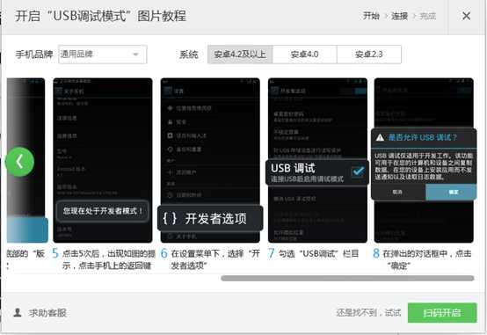Click the 确定 button in step 8 image
The height and width of the screenshot is (335, 487).
pyautogui.click(x=451, y=192)
